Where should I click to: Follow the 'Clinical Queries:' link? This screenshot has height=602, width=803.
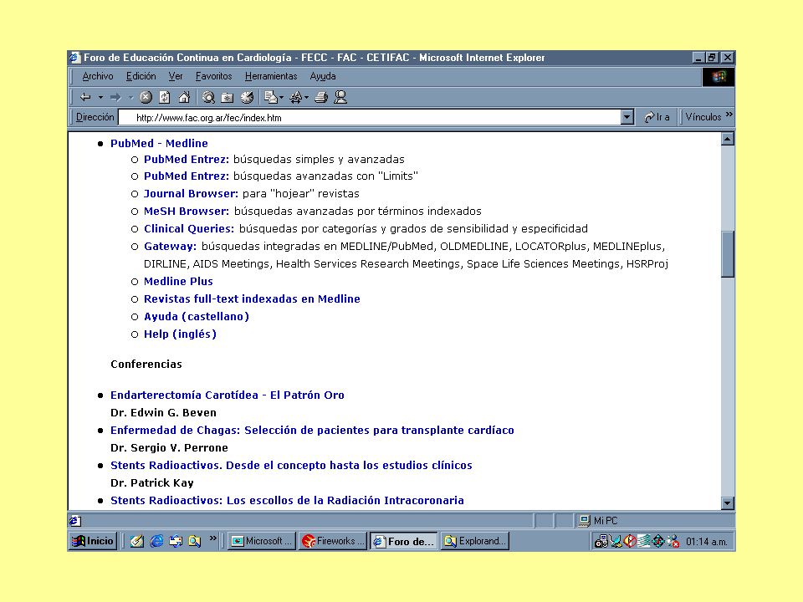[x=189, y=228]
